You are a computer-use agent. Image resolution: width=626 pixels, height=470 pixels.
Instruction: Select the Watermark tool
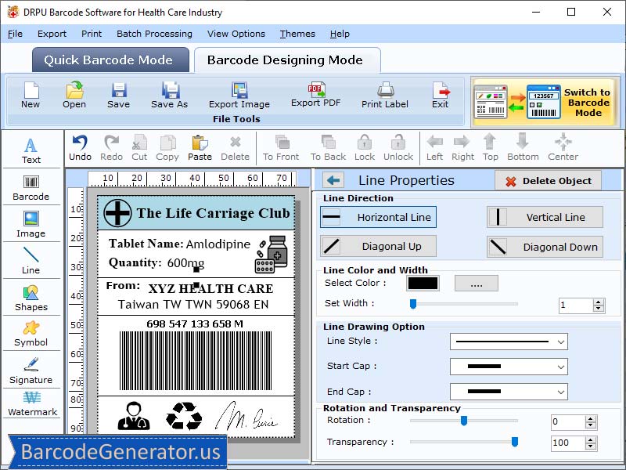point(31,408)
